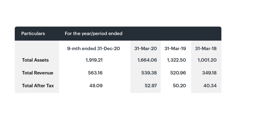259x116 pixels.
Task: Select the 563.16 revenue value
Action: click(x=96, y=73)
